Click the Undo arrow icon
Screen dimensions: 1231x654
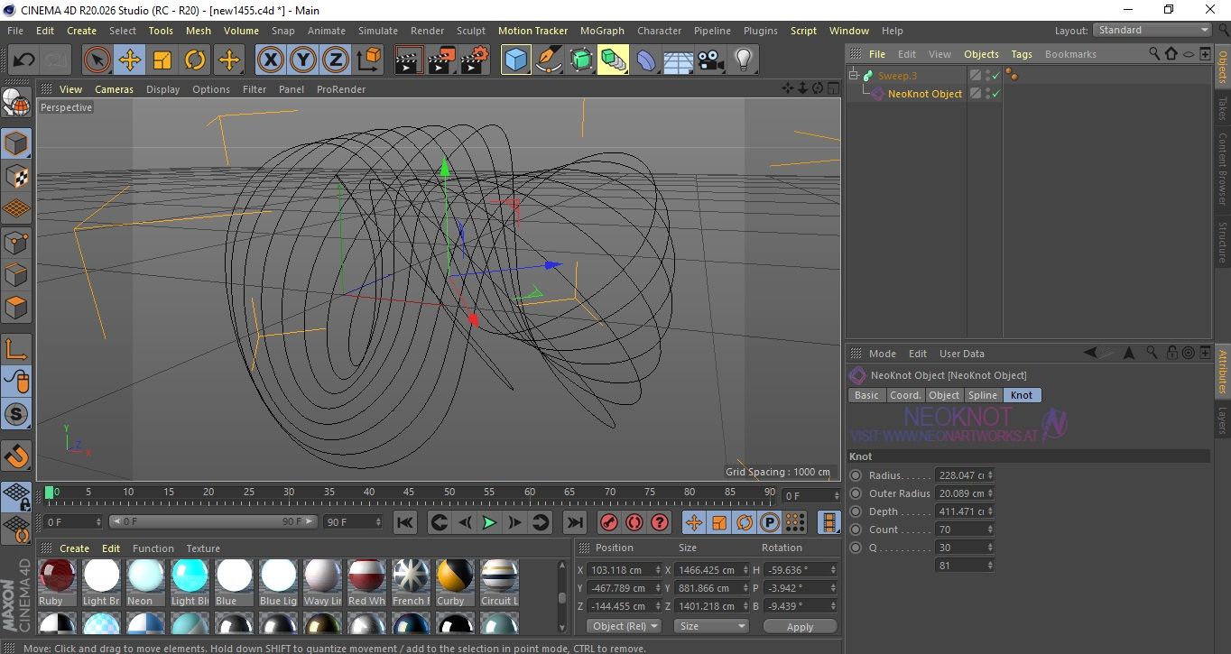pyautogui.click(x=24, y=60)
